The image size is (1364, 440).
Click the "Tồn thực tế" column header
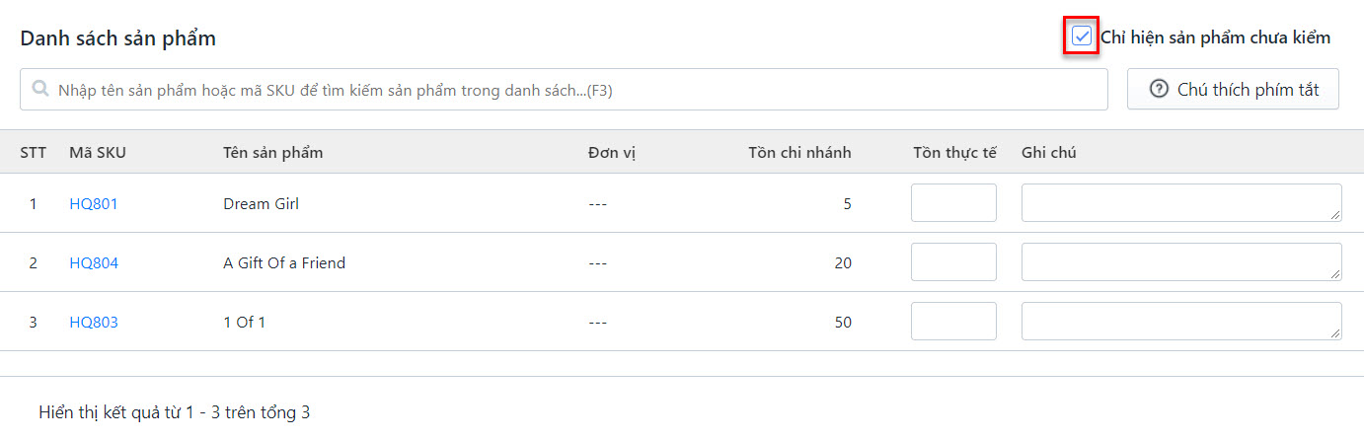(x=954, y=152)
